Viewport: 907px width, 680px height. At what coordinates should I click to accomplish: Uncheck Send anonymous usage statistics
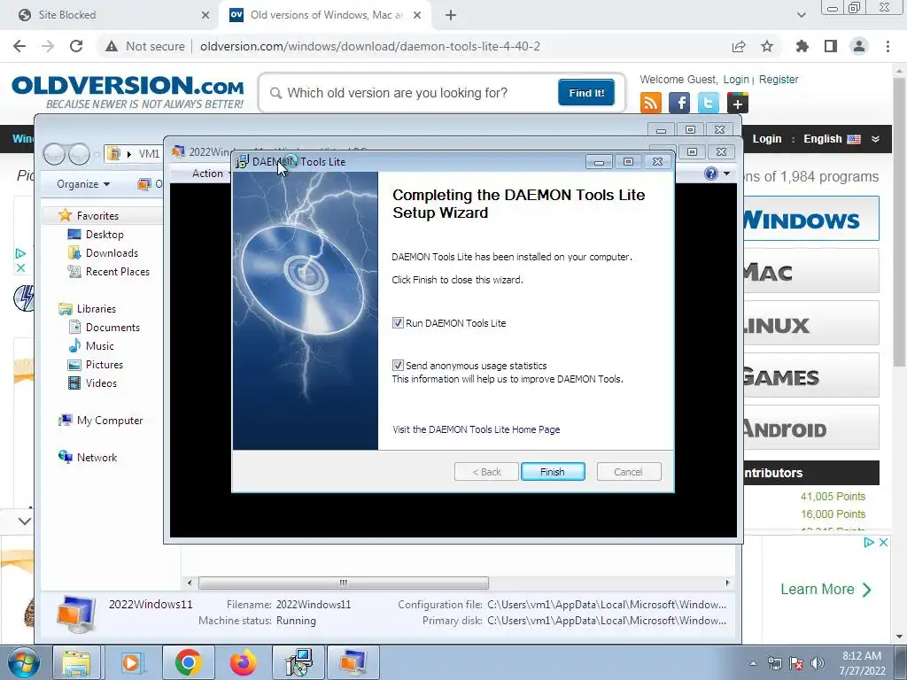point(398,365)
